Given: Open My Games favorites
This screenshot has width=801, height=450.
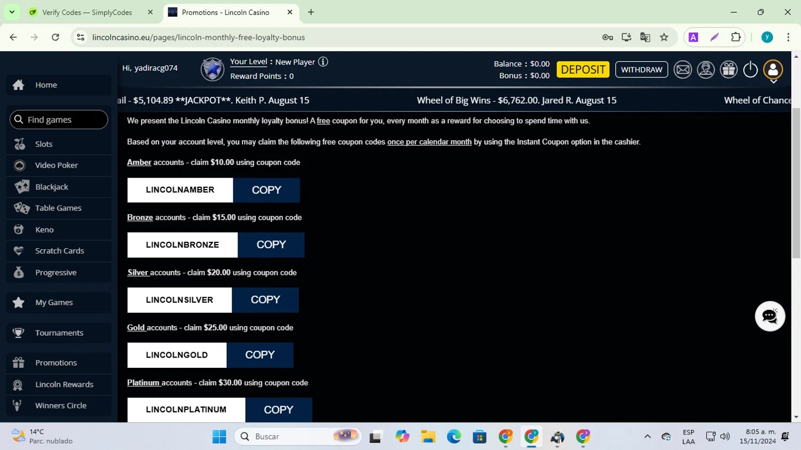Looking at the screenshot, I should tap(59, 303).
